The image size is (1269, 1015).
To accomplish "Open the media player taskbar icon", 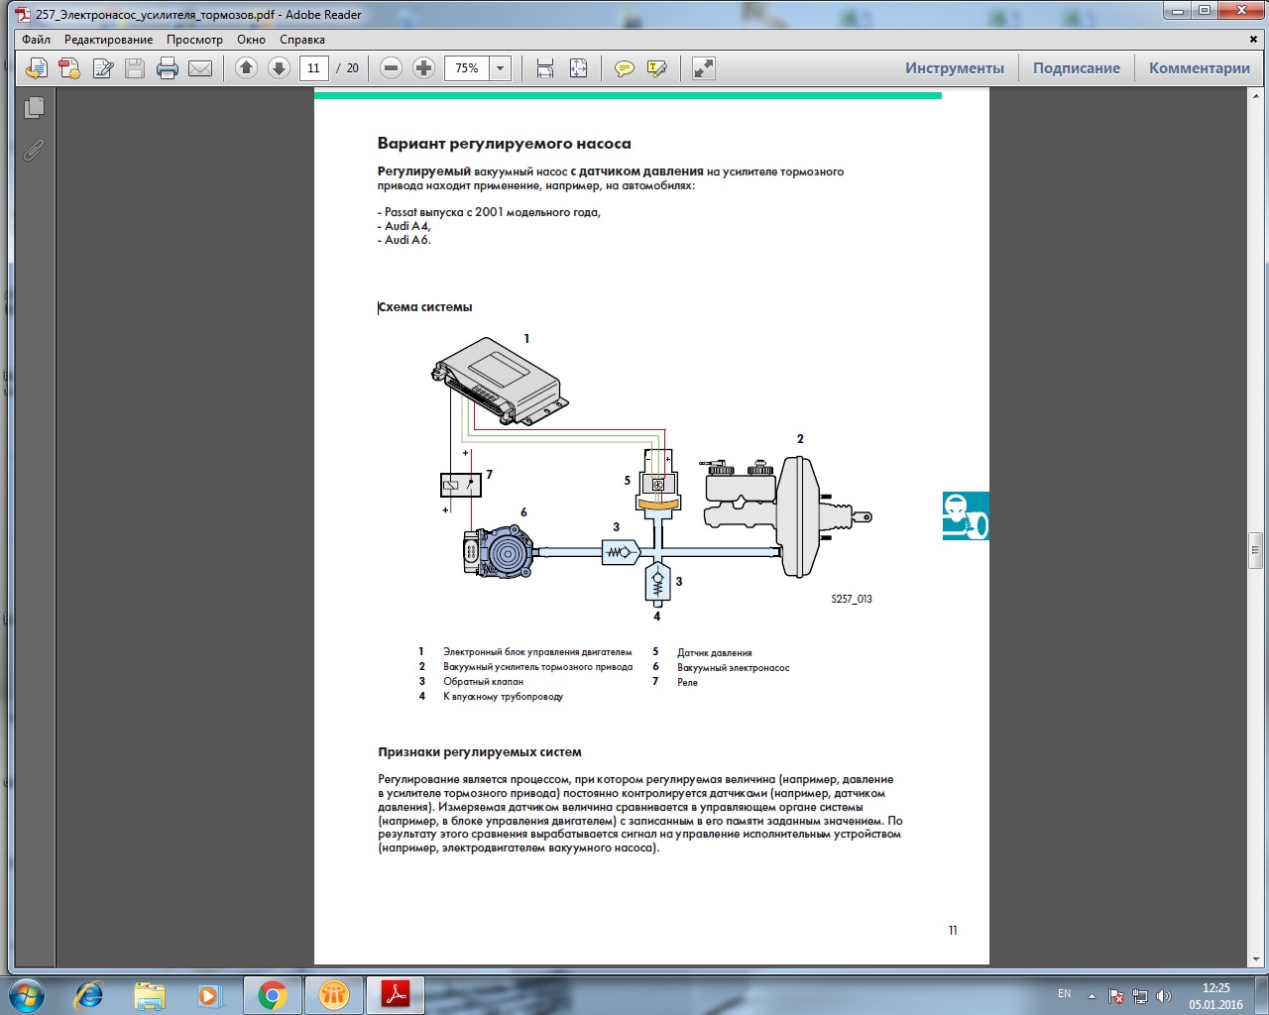I will pyautogui.click(x=209, y=994).
